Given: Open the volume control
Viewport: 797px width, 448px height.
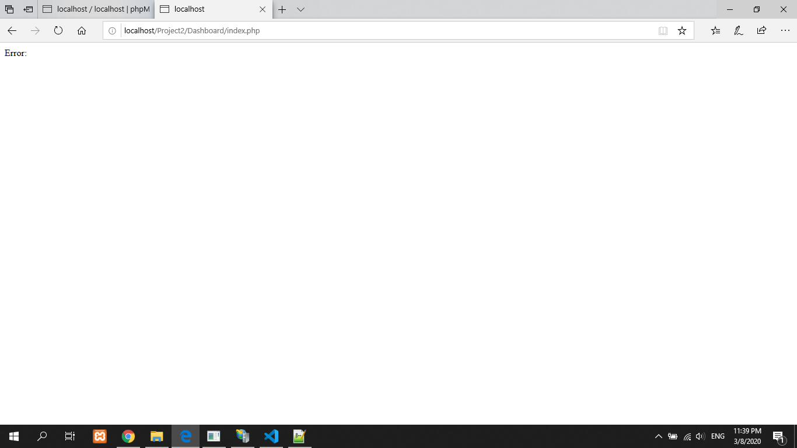Looking at the screenshot, I should (701, 436).
